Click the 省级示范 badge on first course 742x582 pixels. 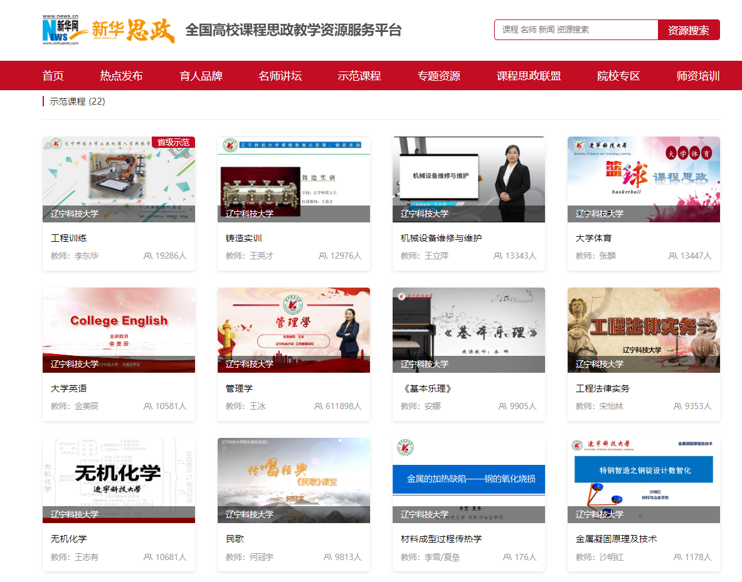(x=173, y=142)
